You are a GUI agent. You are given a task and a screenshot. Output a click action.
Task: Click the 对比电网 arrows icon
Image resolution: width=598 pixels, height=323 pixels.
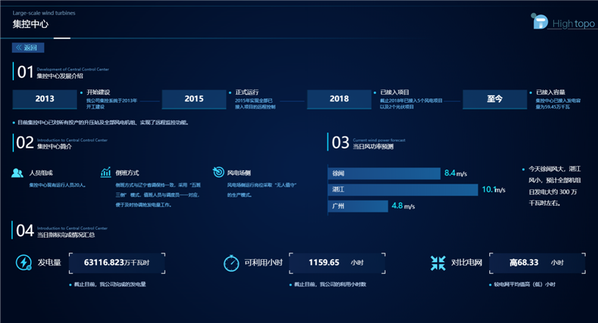[x=438, y=263]
